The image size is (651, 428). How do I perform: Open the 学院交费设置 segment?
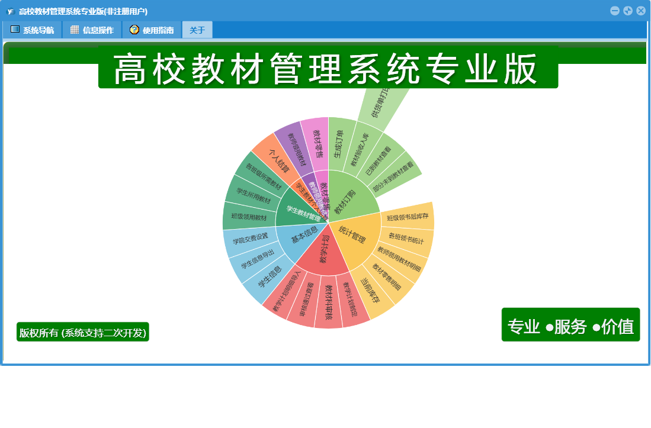coord(250,239)
